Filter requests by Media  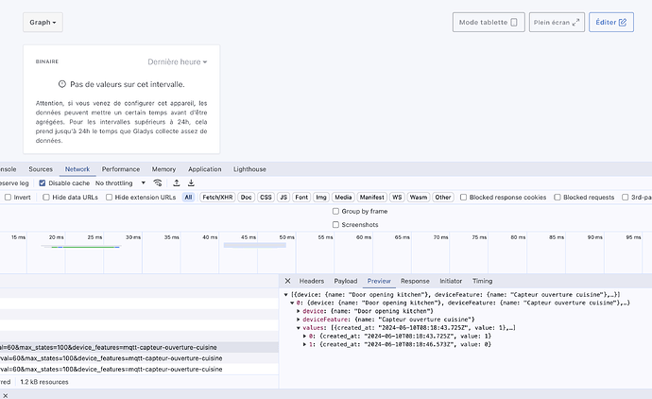click(343, 198)
